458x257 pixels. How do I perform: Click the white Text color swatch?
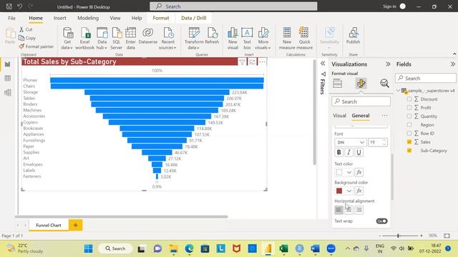[x=339, y=172]
